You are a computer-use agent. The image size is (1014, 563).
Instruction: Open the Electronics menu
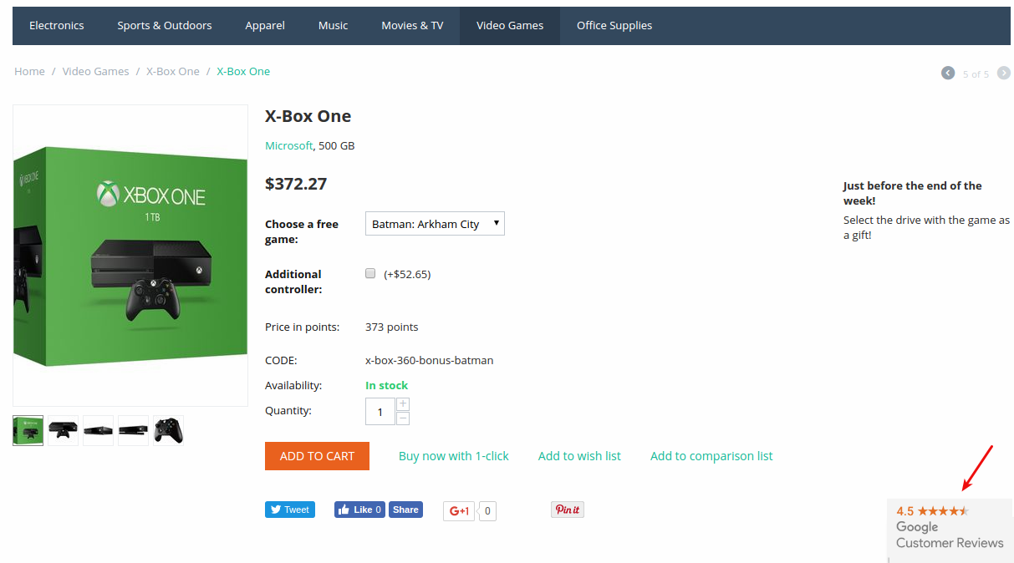pos(57,26)
